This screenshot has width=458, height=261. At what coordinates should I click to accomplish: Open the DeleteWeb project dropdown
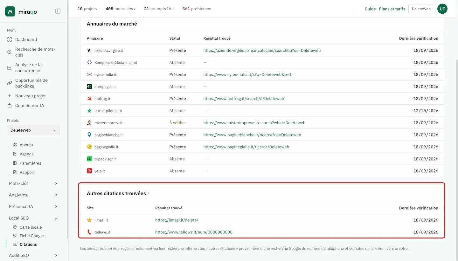pyautogui.click(x=33, y=130)
